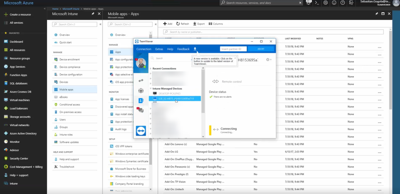
Task: Click TeamViewer contact list scrollbar
Action: [203, 92]
